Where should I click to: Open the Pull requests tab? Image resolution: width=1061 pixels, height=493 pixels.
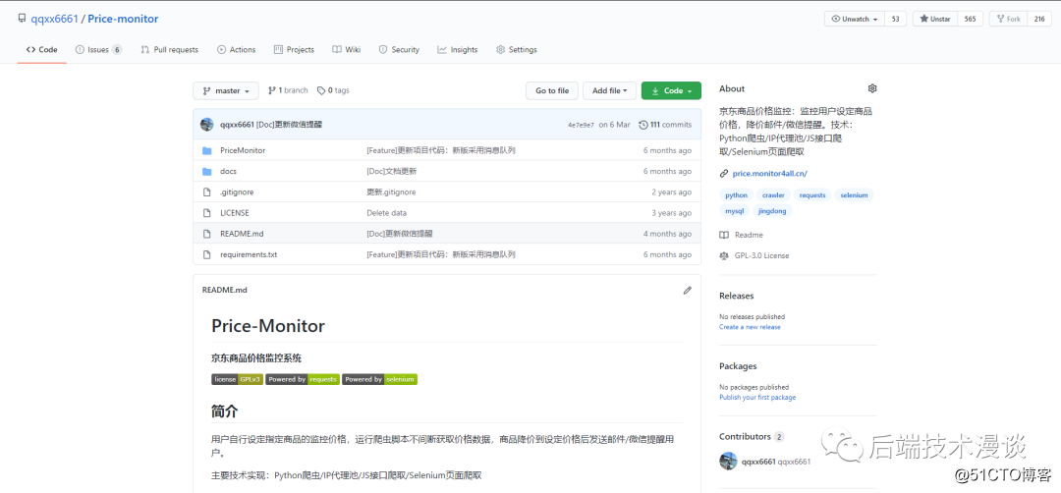tap(169, 49)
